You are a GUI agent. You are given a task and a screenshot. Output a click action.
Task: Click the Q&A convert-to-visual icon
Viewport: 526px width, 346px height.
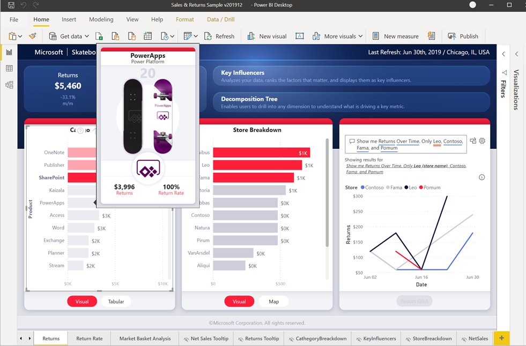click(473, 141)
